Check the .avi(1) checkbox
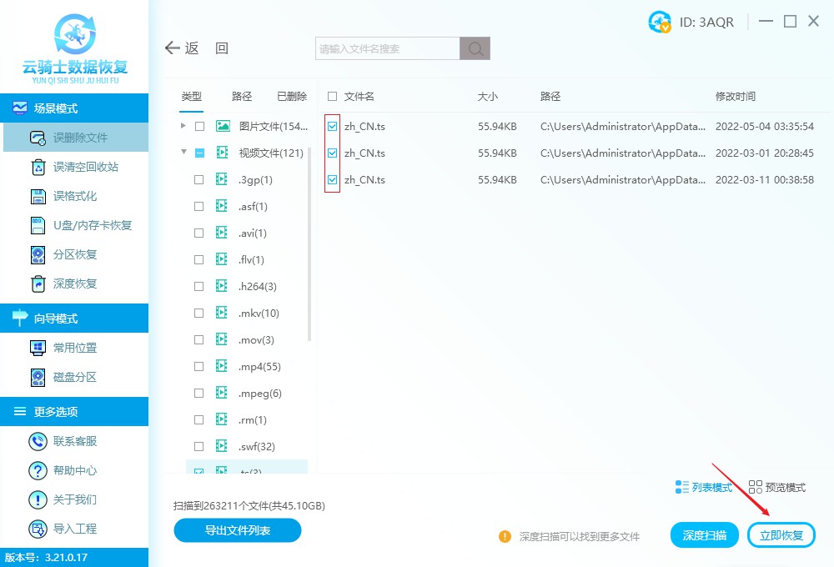Image resolution: width=834 pixels, height=567 pixels. click(x=199, y=233)
